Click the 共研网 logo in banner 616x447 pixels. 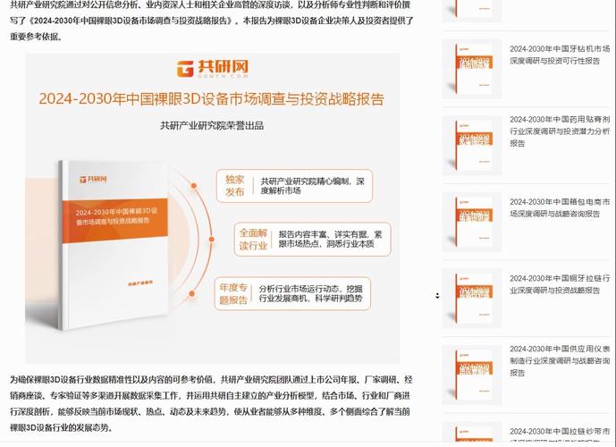coord(213,69)
